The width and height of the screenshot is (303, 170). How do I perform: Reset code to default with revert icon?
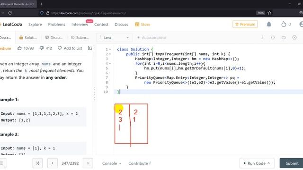coord(284,38)
